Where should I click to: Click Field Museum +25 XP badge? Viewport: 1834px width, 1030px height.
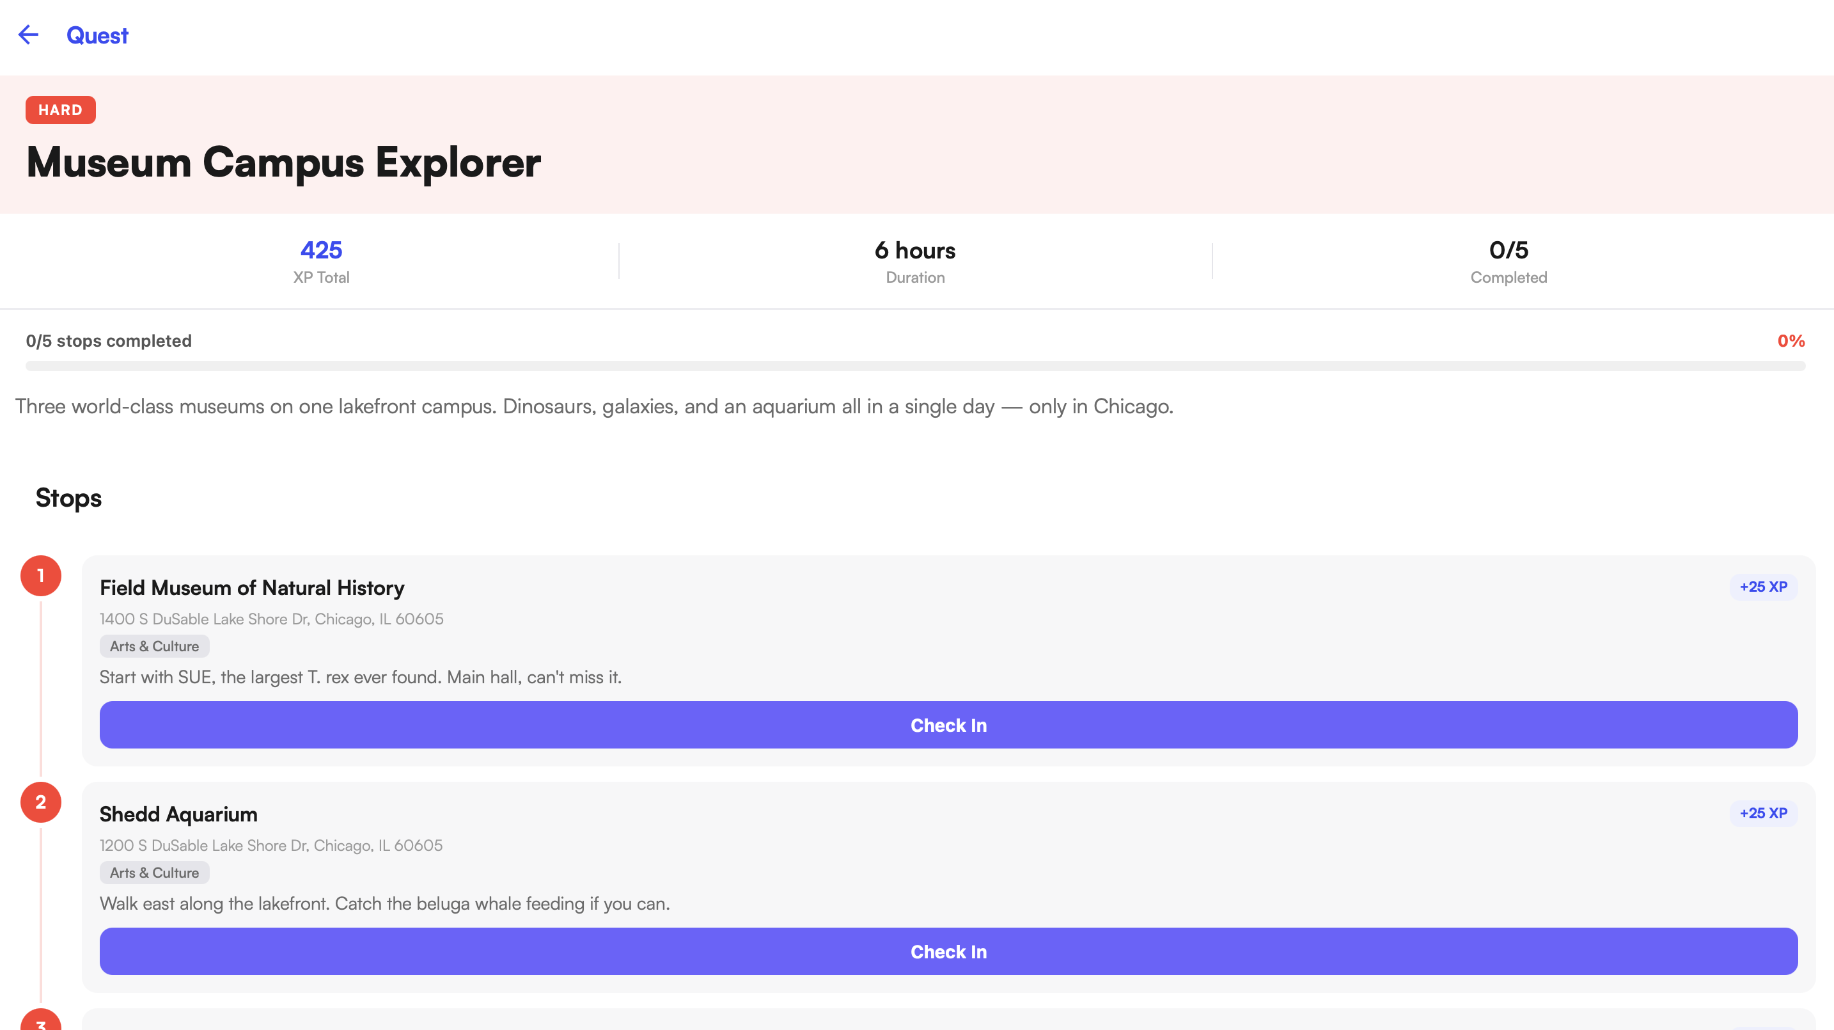pos(1763,587)
